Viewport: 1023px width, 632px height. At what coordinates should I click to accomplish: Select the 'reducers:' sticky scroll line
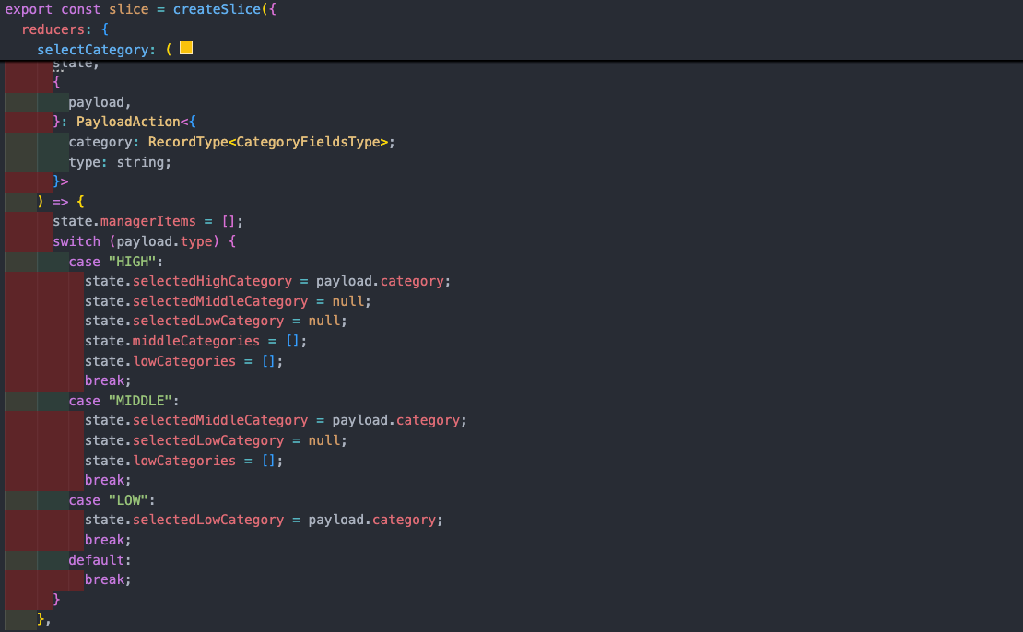(65, 29)
